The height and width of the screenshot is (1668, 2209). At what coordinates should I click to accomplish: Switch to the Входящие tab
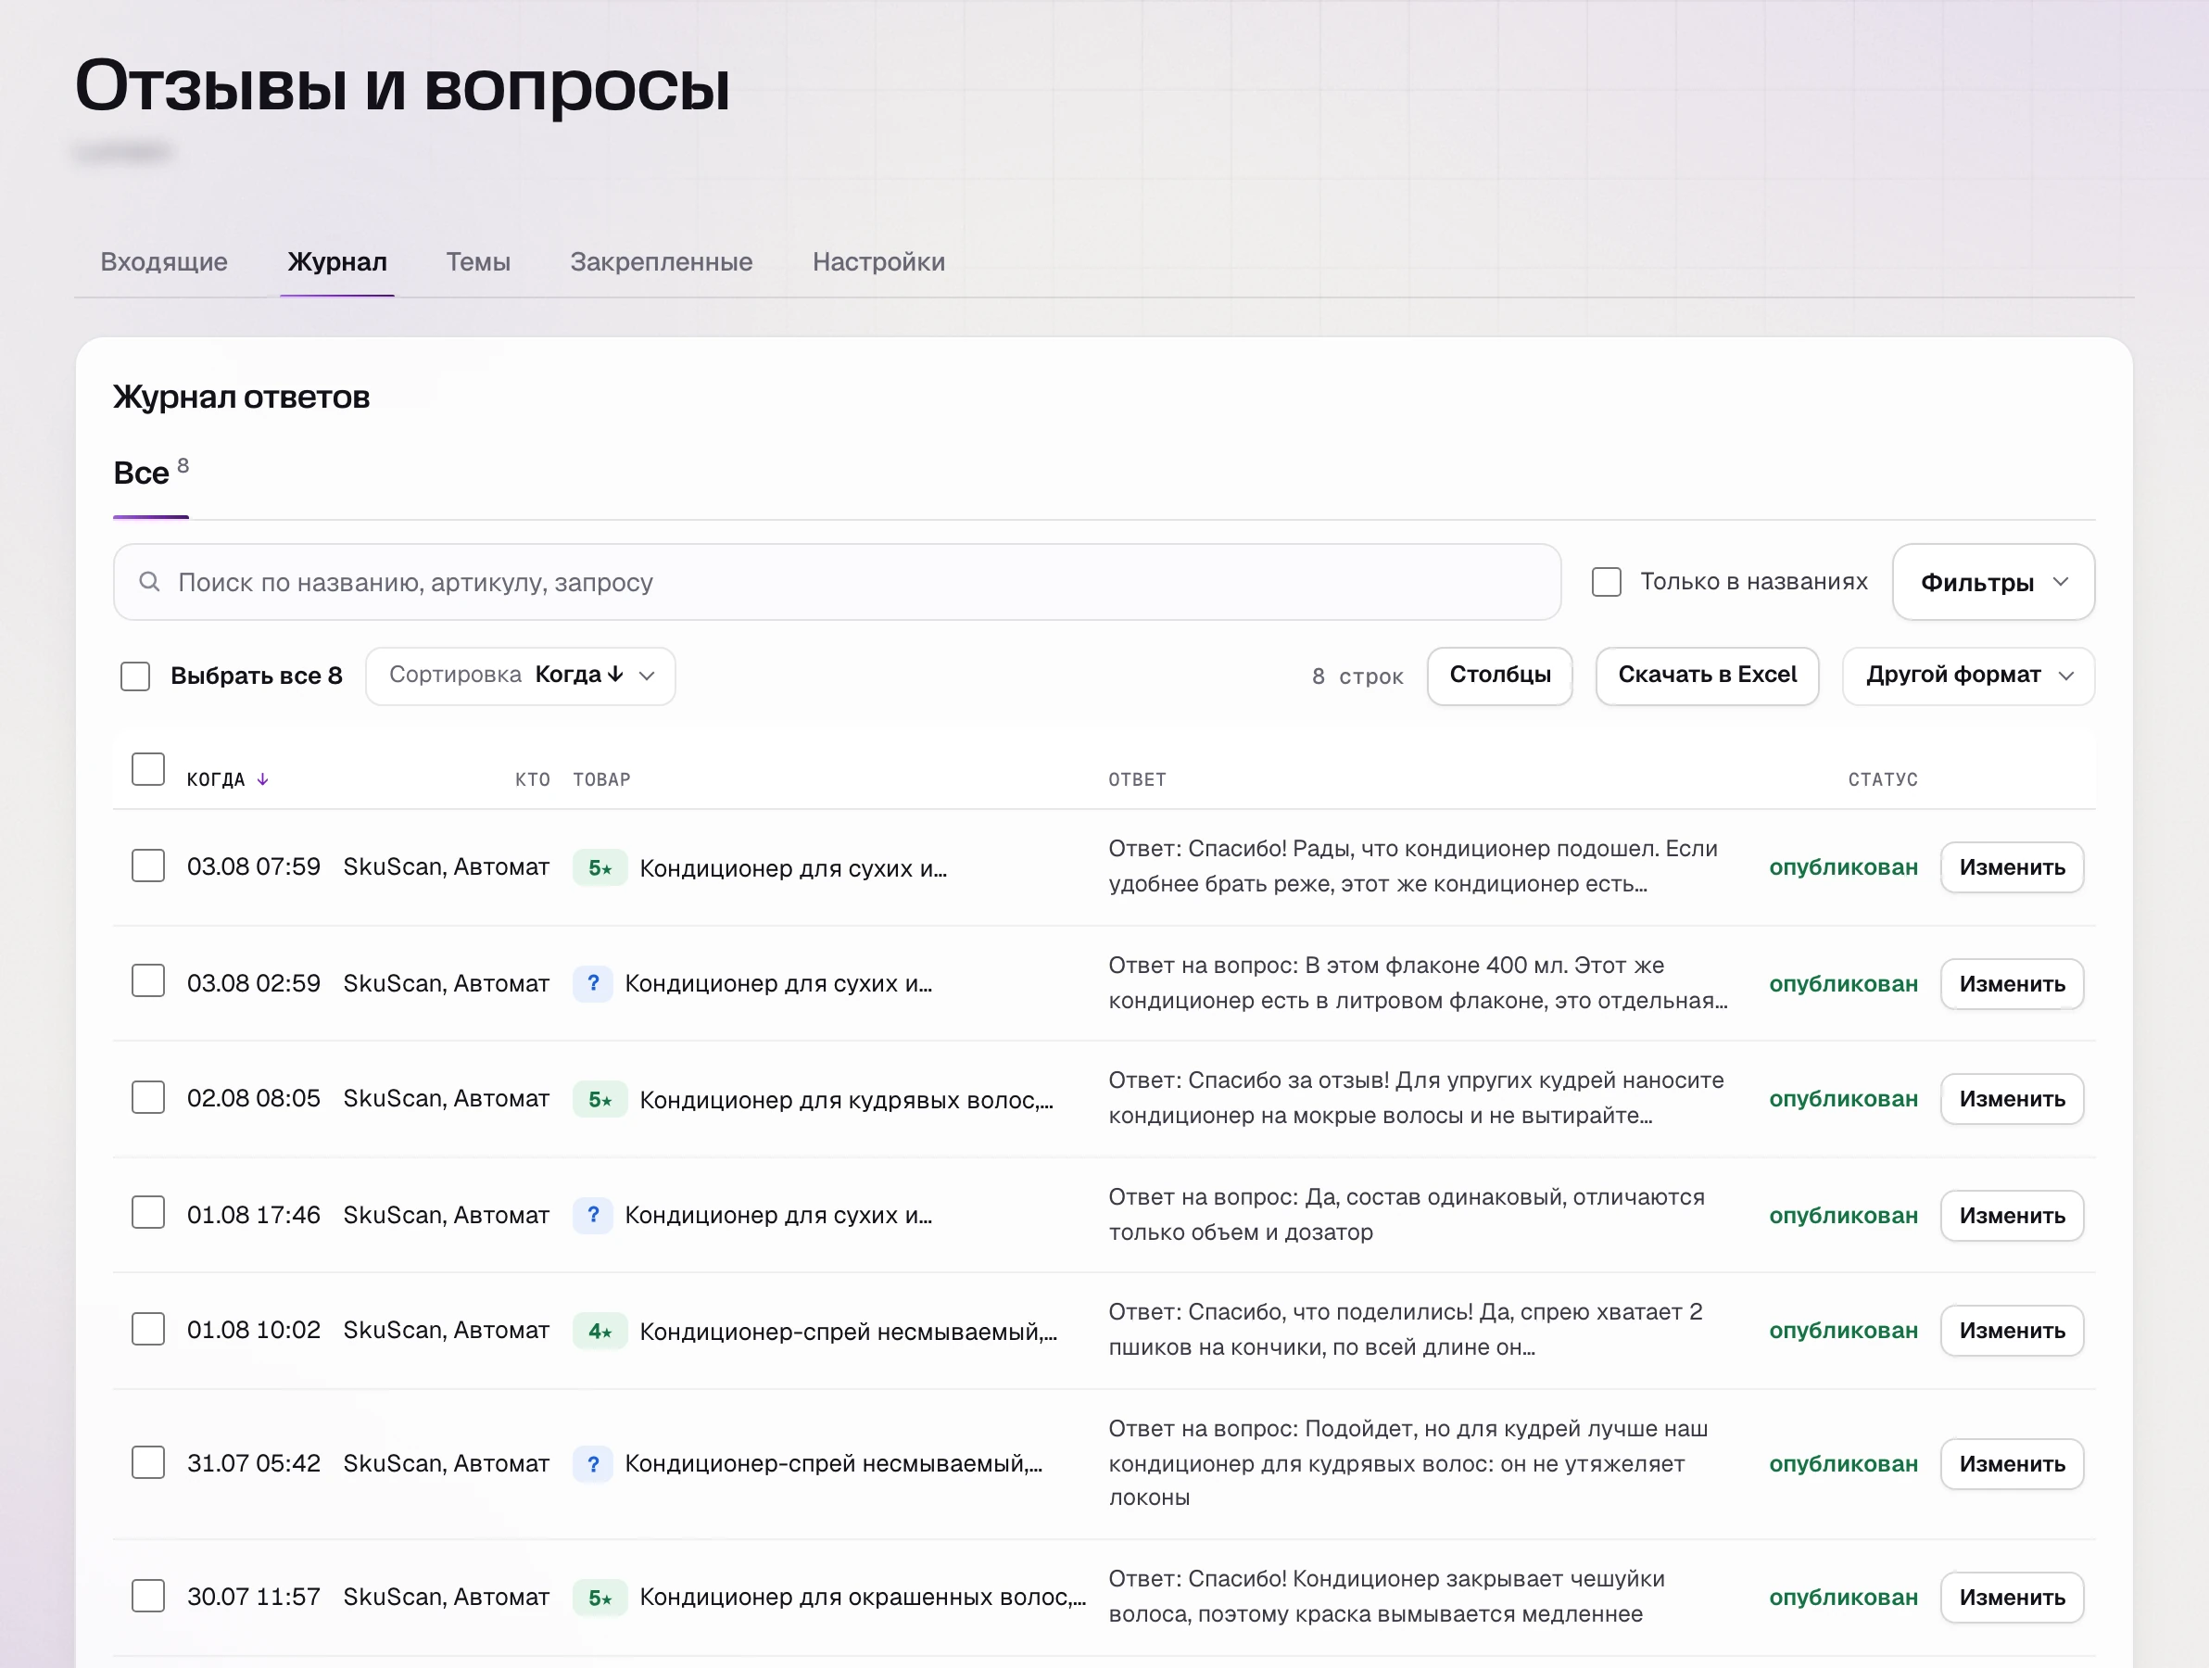(164, 261)
